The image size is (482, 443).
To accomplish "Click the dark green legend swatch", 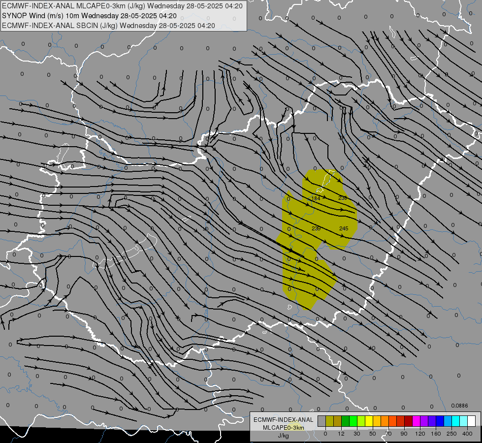I will 346,421.
